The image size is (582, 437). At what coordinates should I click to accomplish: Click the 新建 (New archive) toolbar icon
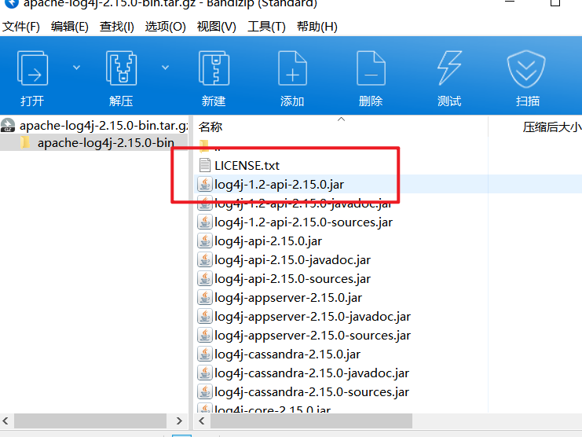click(214, 68)
